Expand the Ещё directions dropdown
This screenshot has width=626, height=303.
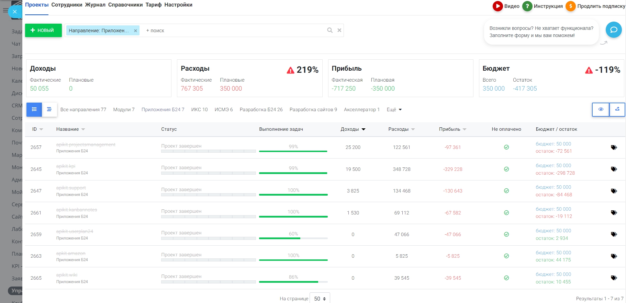click(x=394, y=110)
